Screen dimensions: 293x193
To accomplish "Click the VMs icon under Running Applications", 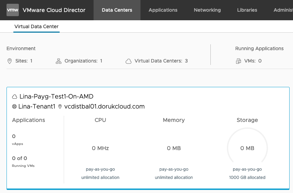I will tap(239, 61).
